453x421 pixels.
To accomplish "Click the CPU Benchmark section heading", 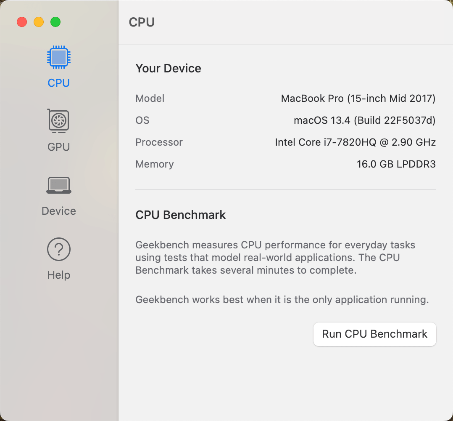I will click(x=181, y=215).
